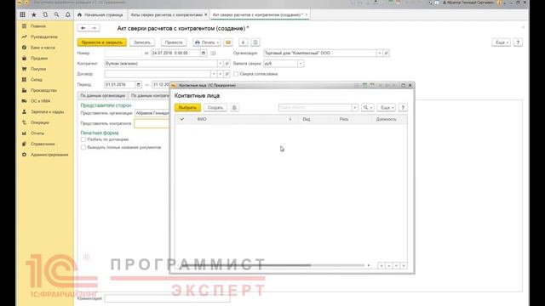
Task: Click the checkmark column header in contacts table
Action: 182,119
